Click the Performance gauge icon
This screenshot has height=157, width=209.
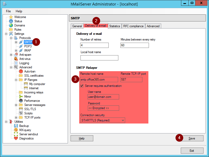[x=21, y=101]
